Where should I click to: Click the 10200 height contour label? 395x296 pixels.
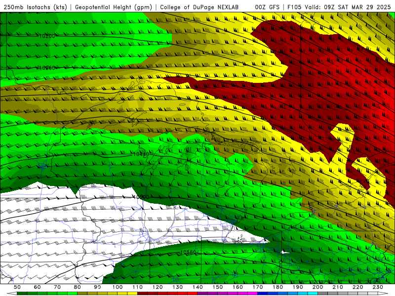pyautogui.click(x=47, y=36)
